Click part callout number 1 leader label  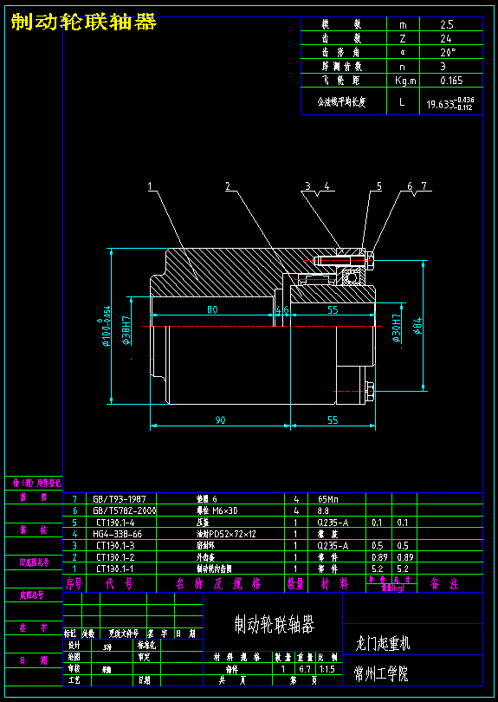[x=151, y=186]
